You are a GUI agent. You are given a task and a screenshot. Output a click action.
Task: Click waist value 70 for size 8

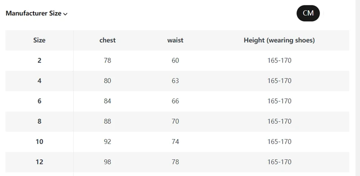pyautogui.click(x=175, y=121)
